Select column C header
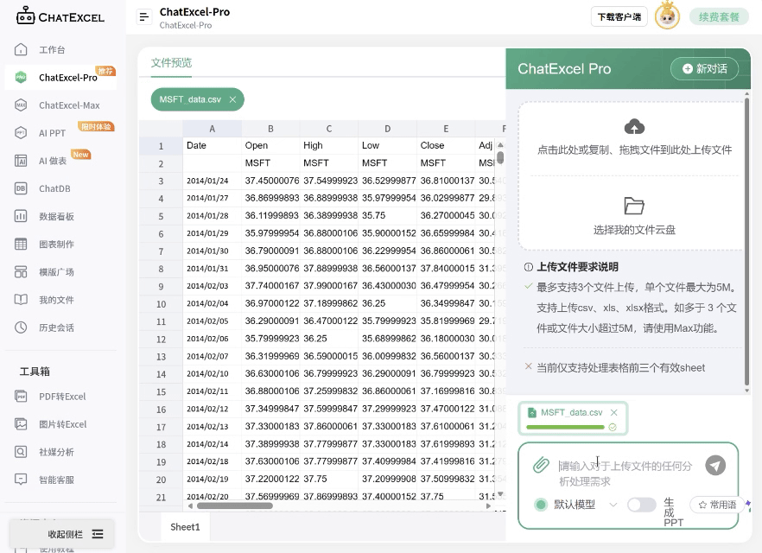 pyautogui.click(x=329, y=129)
